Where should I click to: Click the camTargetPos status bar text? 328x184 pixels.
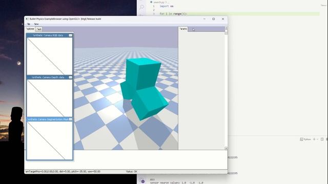coord(63,172)
